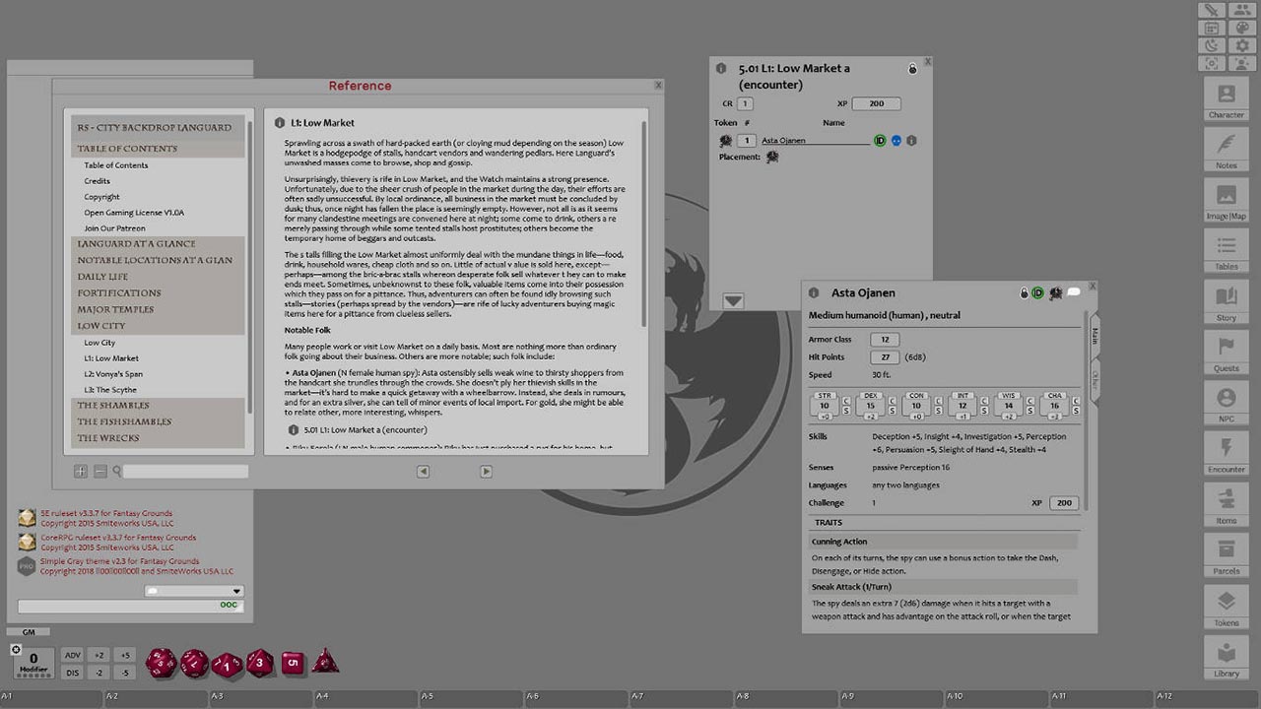Open the Story panel from the sidebar
This screenshot has width=1261, height=709.
[x=1226, y=300]
